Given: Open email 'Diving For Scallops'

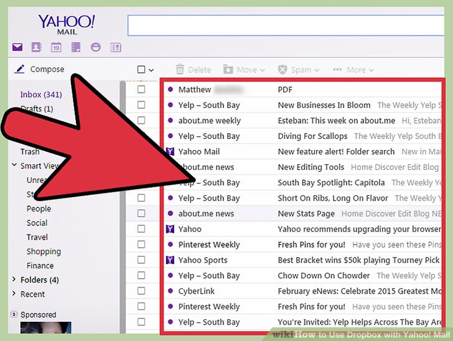Looking at the screenshot, I should [312, 136].
